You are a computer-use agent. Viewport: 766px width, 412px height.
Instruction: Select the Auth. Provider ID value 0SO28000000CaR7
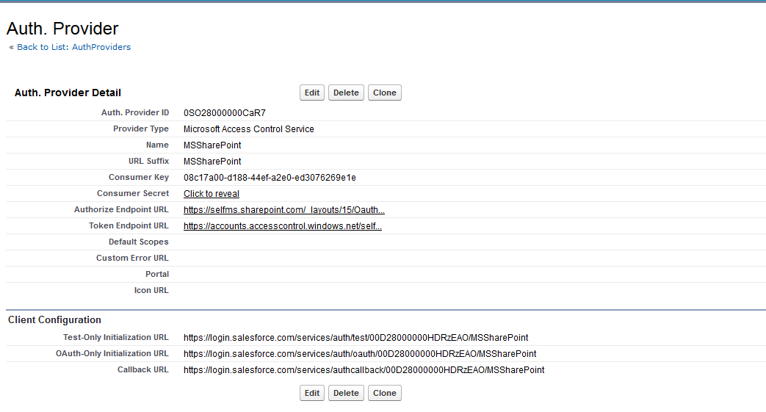225,113
